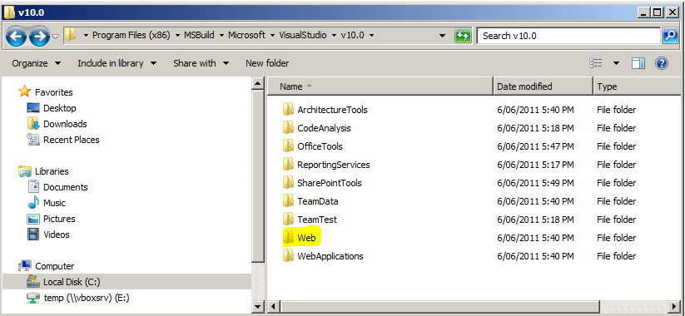The height and width of the screenshot is (316, 685).
Task: Sort by the Type column header
Action: click(638, 86)
